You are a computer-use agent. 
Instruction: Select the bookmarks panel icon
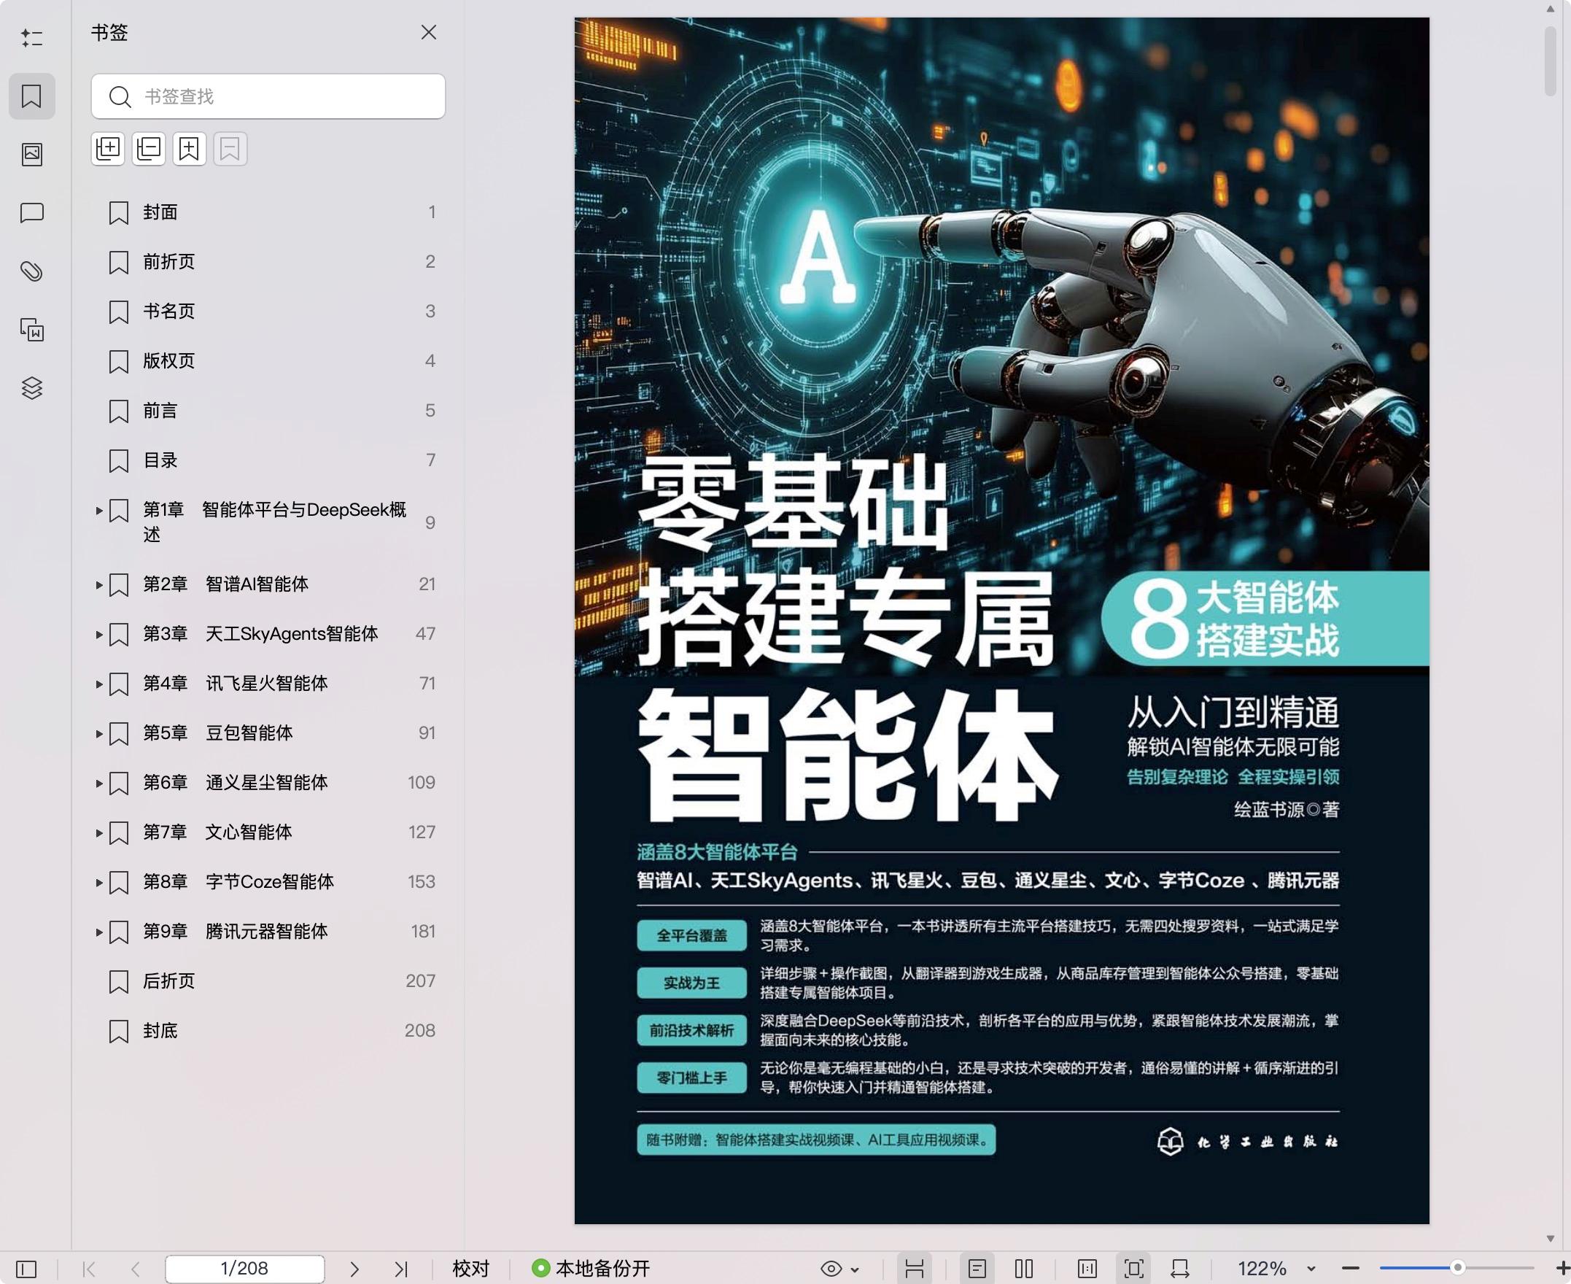(32, 96)
